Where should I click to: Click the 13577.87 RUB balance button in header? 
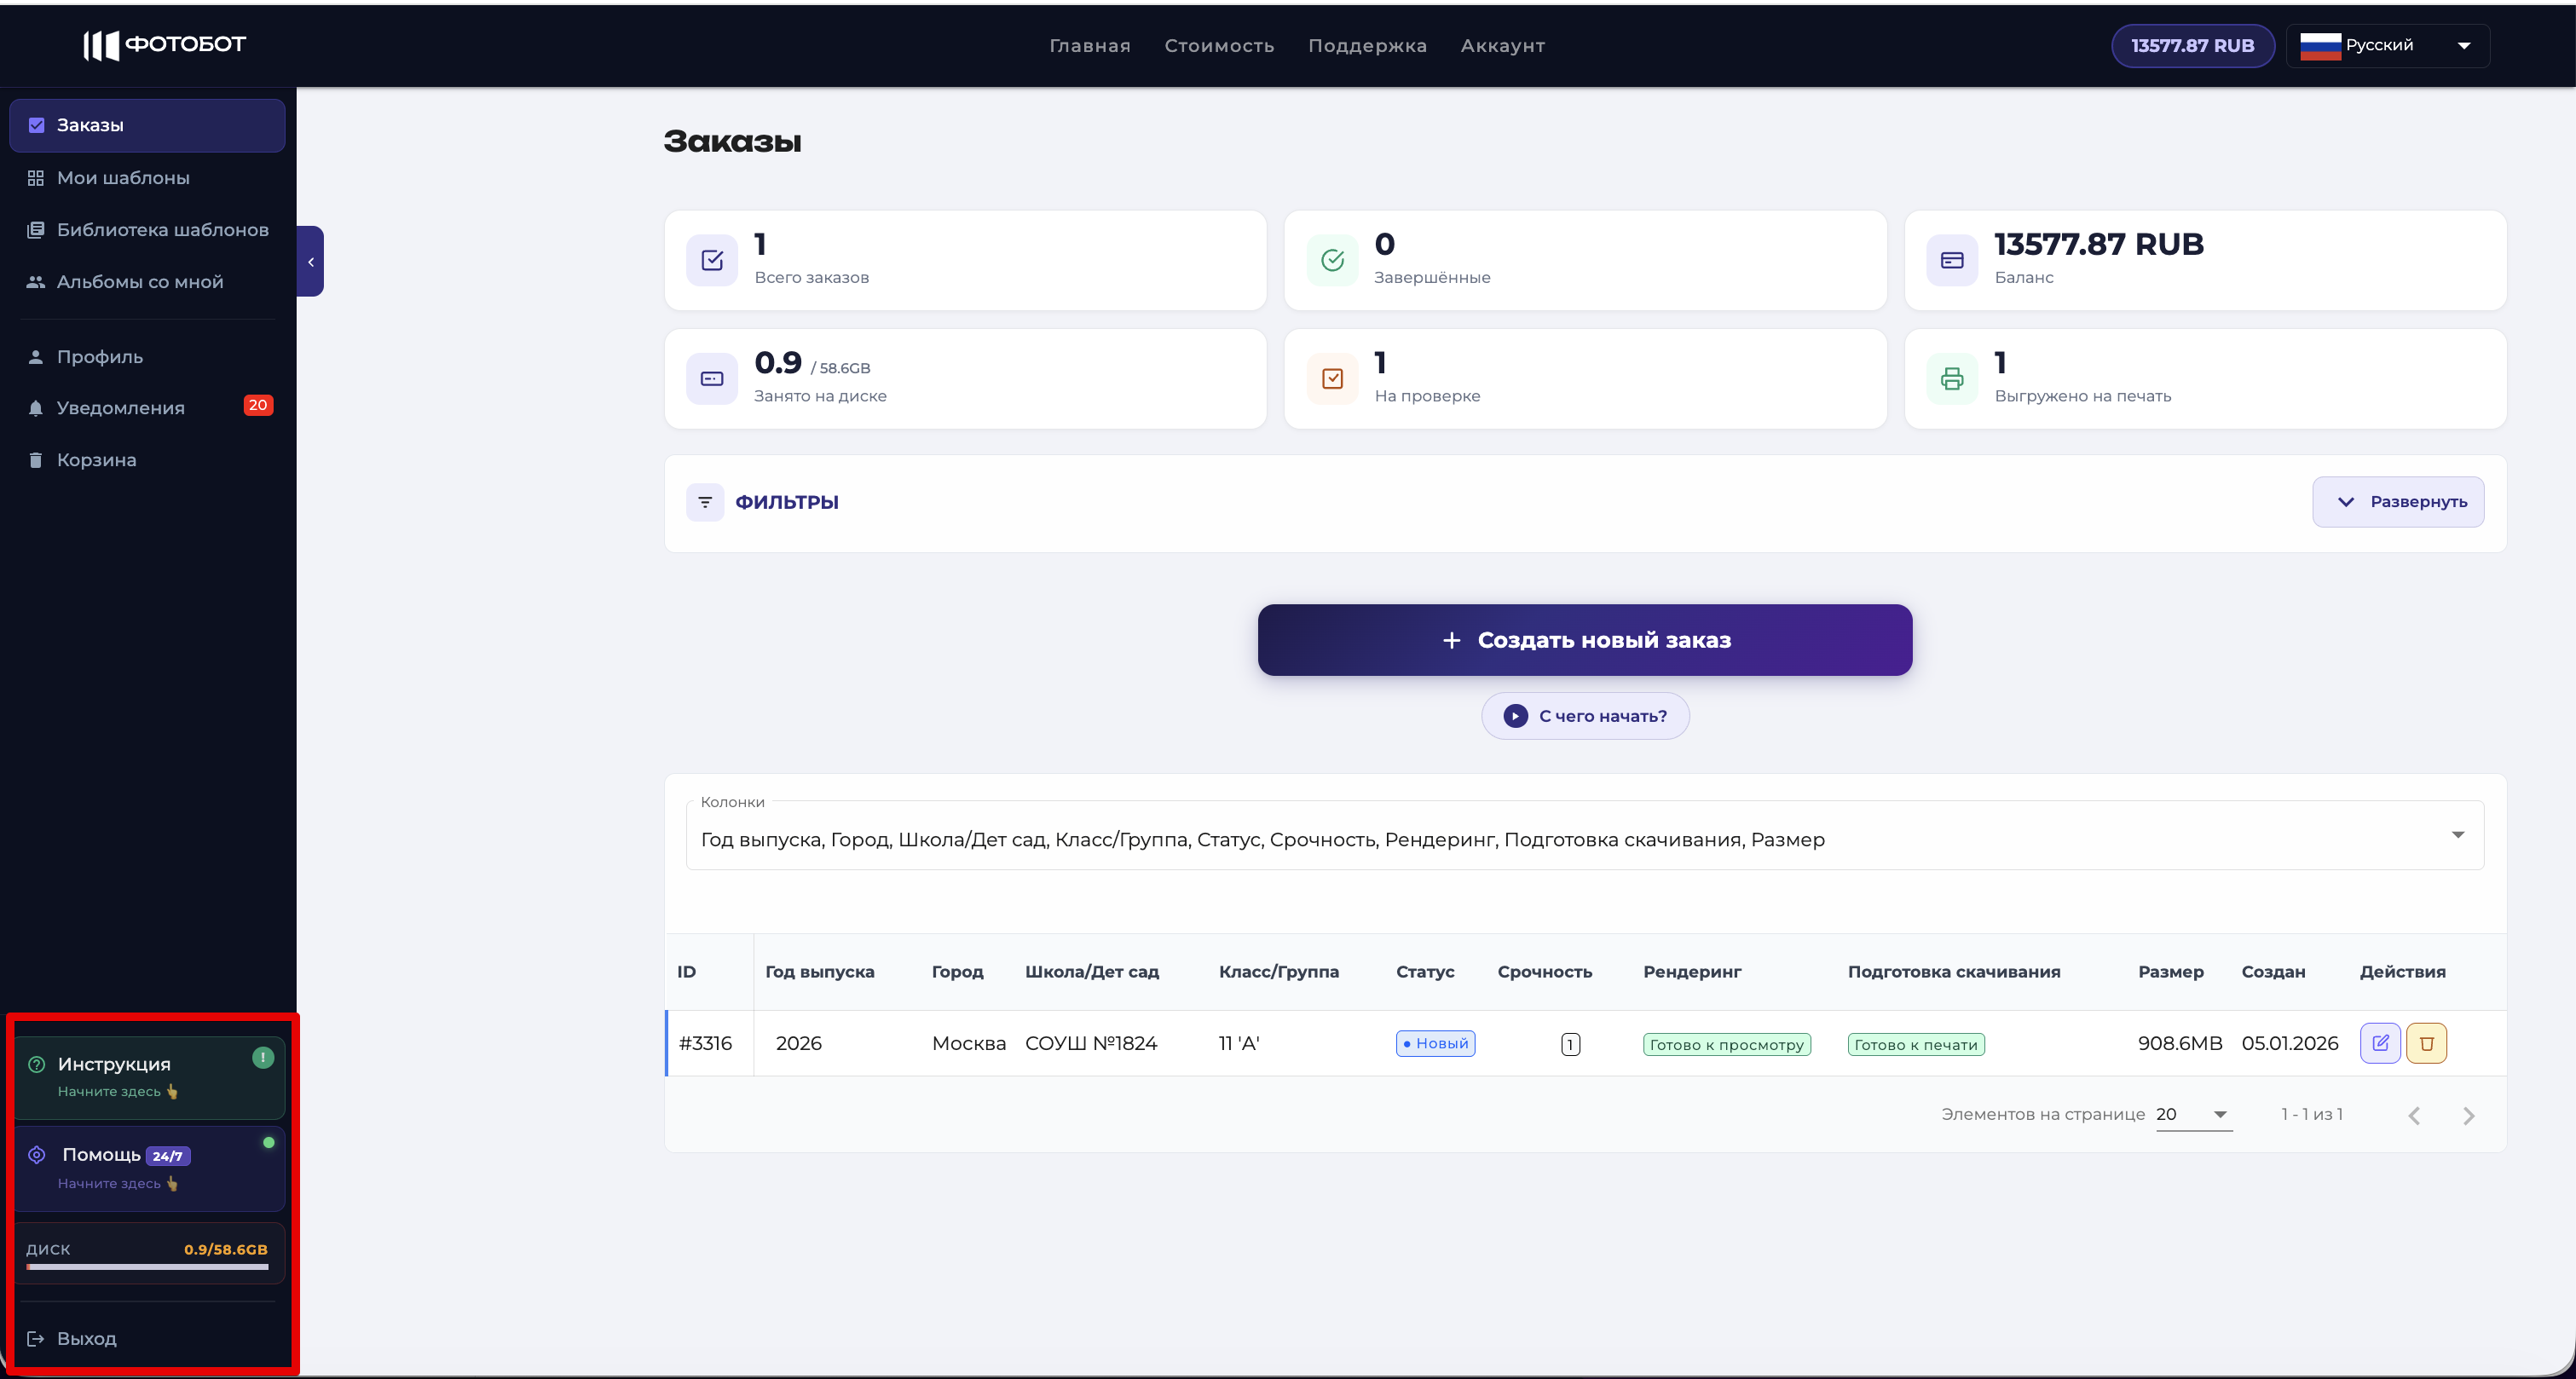tap(2192, 46)
